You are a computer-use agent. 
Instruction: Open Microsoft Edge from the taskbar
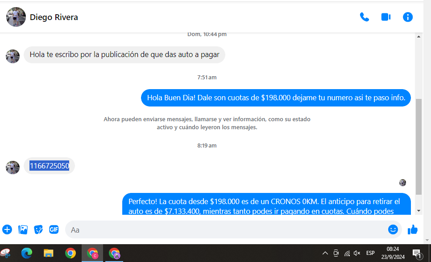coord(27,253)
